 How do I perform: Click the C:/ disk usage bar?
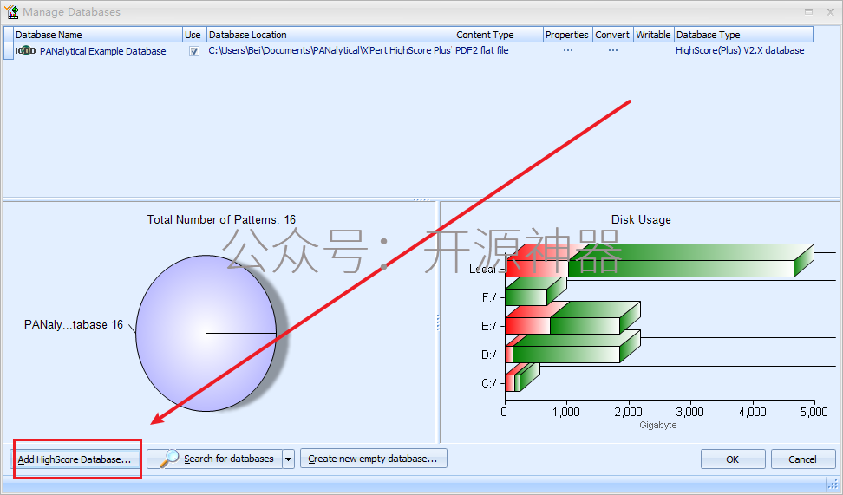point(522,377)
